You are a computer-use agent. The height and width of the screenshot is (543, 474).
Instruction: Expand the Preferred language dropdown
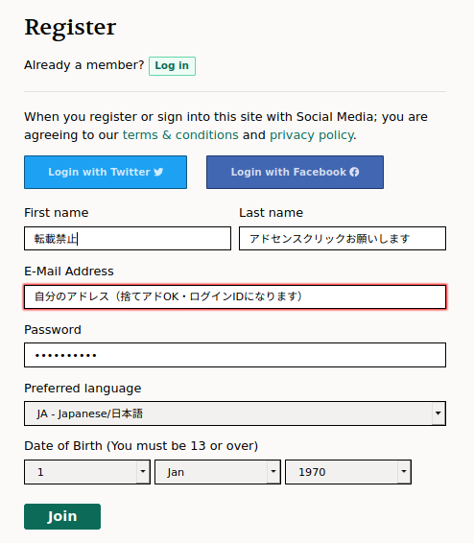235,413
